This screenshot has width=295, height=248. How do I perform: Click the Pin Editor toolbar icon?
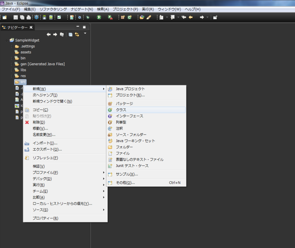215,17
